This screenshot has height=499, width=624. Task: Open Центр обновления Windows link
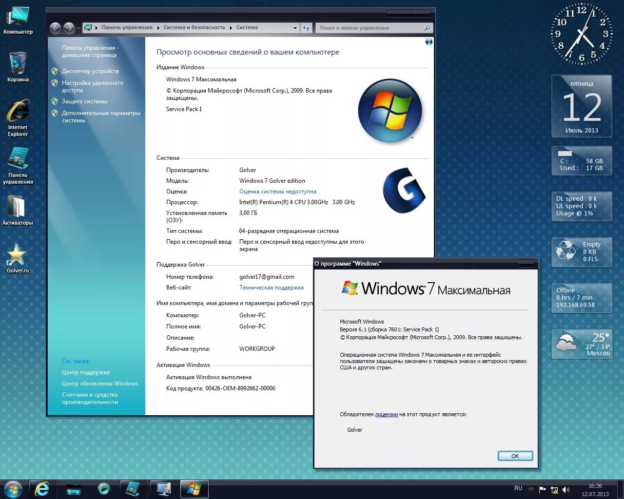pyautogui.click(x=100, y=384)
